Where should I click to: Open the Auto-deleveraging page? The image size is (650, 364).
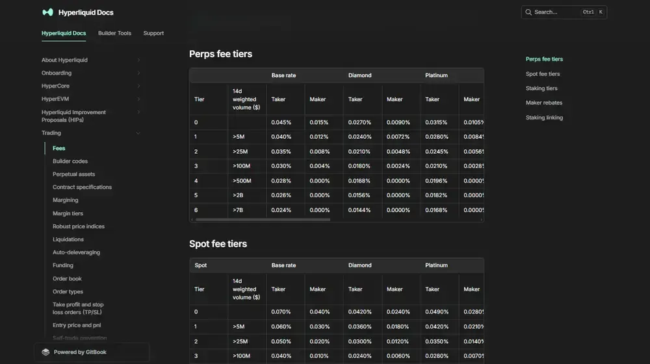tap(76, 252)
